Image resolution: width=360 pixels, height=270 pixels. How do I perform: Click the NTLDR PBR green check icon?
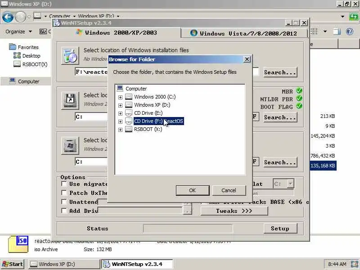pyautogui.click(x=299, y=99)
